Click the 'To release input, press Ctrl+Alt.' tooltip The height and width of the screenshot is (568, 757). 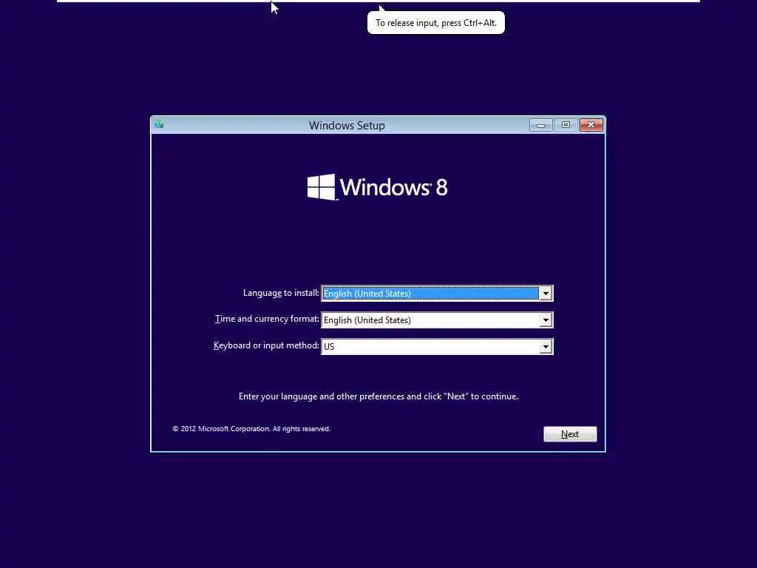tap(436, 23)
